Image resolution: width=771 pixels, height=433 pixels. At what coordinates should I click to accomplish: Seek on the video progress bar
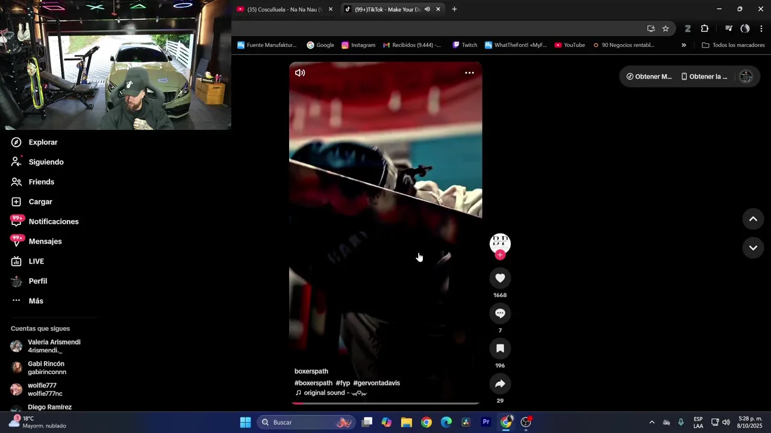click(385, 404)
